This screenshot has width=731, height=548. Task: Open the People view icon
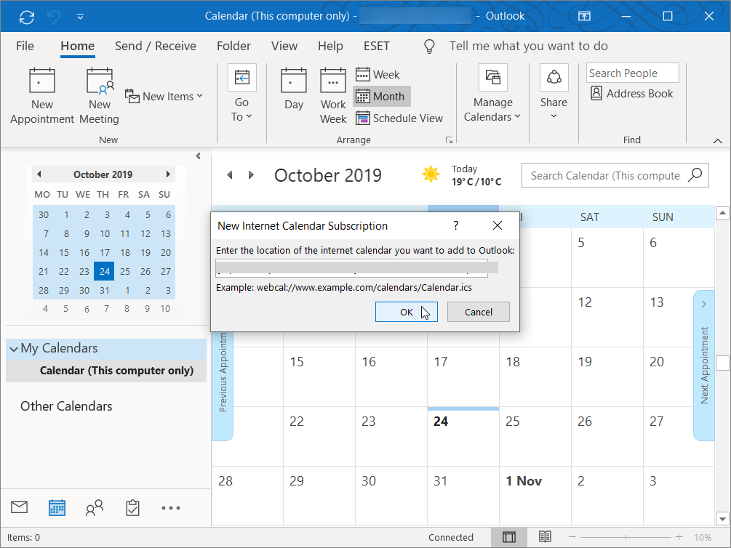[95, 508]
